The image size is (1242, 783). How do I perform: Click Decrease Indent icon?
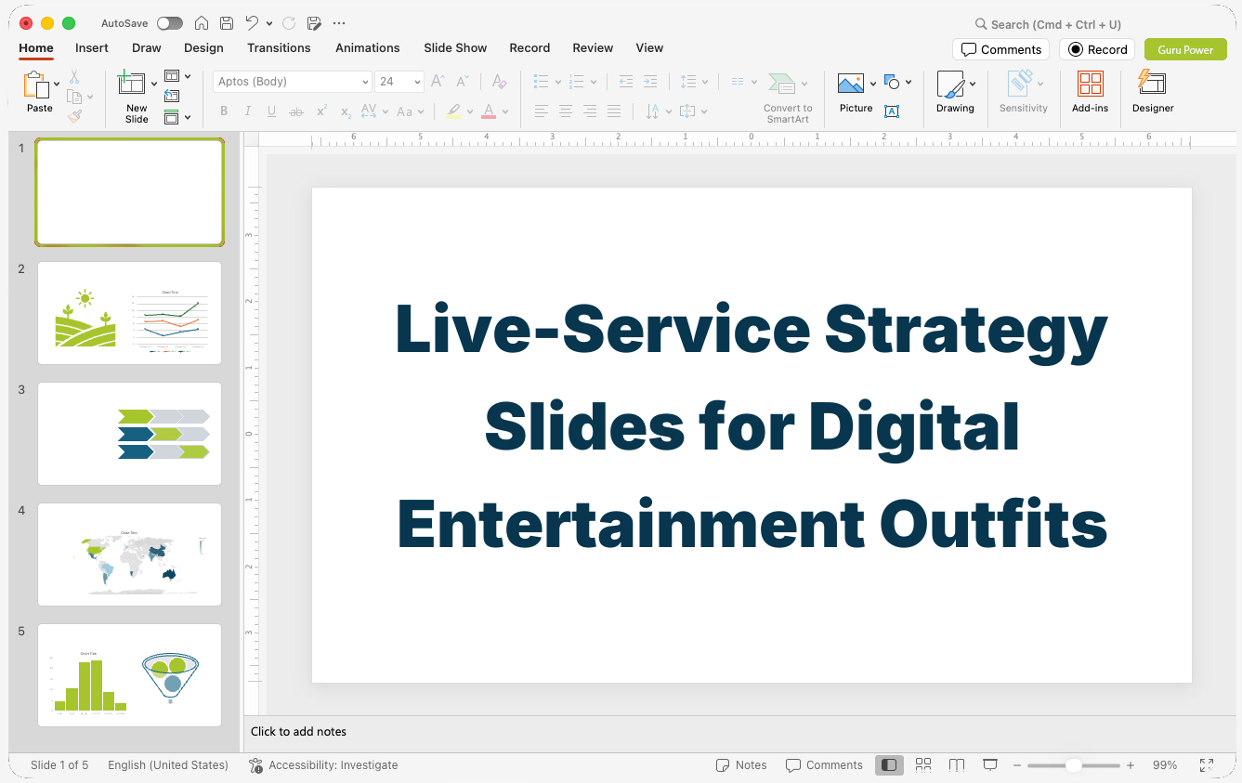point(626,82)
